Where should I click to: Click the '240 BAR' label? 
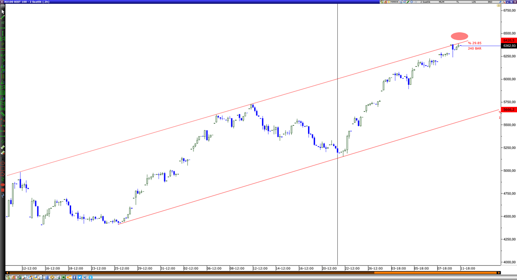[x=474, y=48]
